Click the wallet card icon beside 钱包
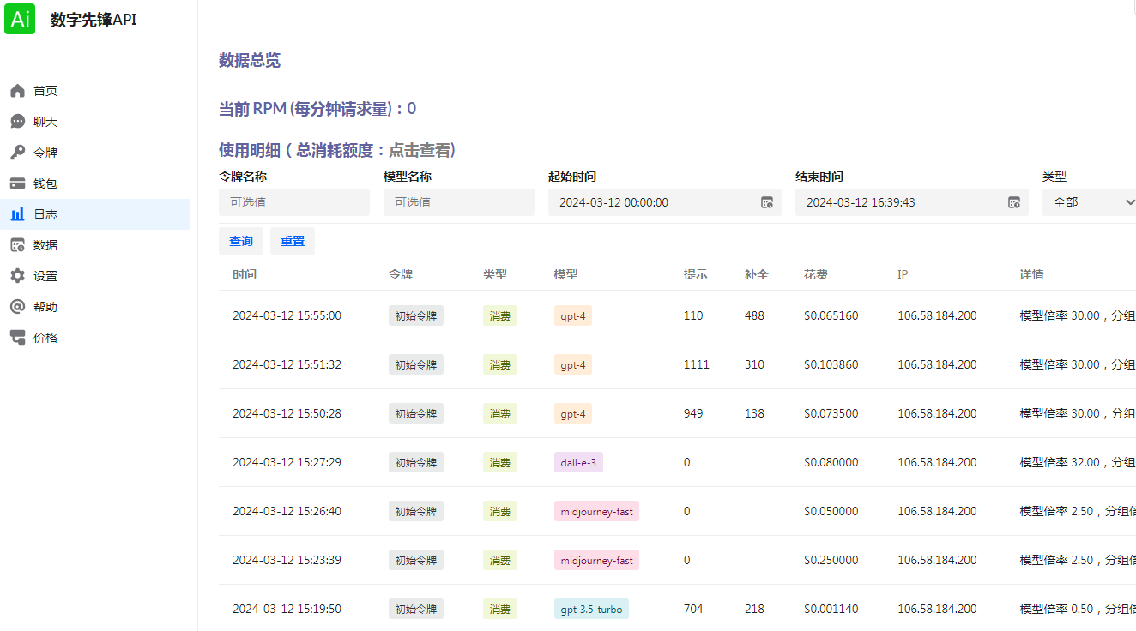 pos(17,183)
